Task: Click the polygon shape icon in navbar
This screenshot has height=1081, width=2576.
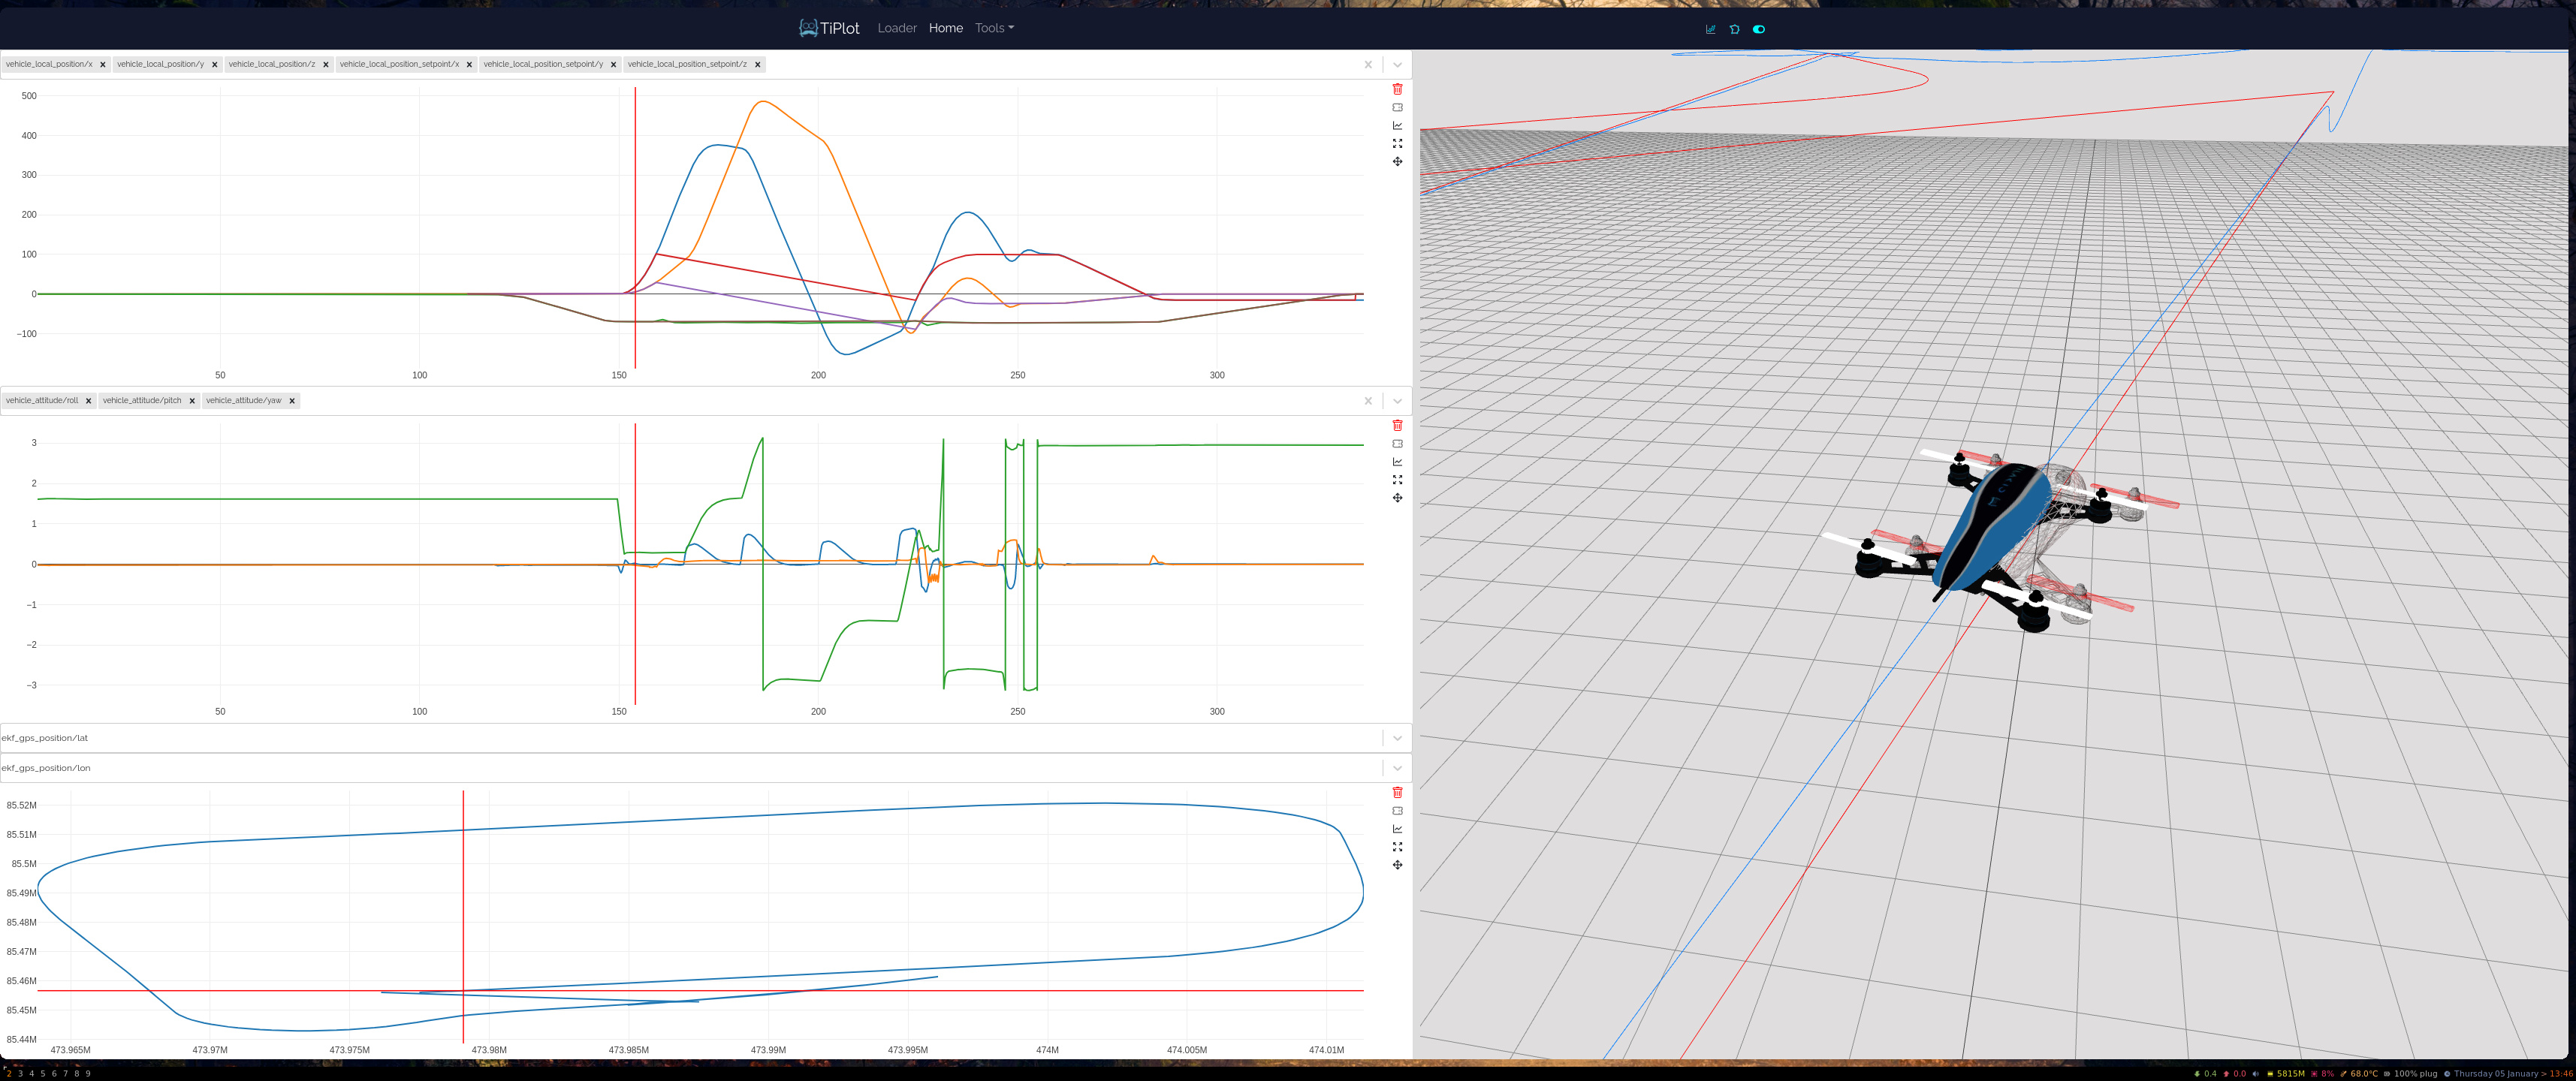Action: coord(1734,29)
